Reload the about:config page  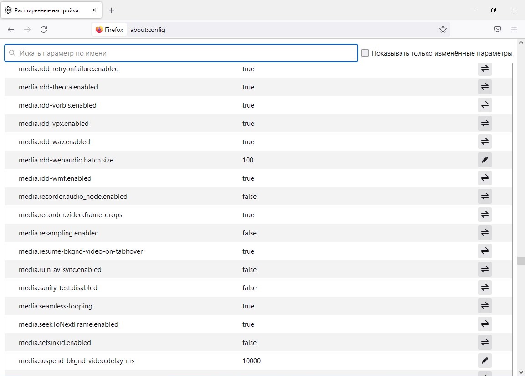44,30
